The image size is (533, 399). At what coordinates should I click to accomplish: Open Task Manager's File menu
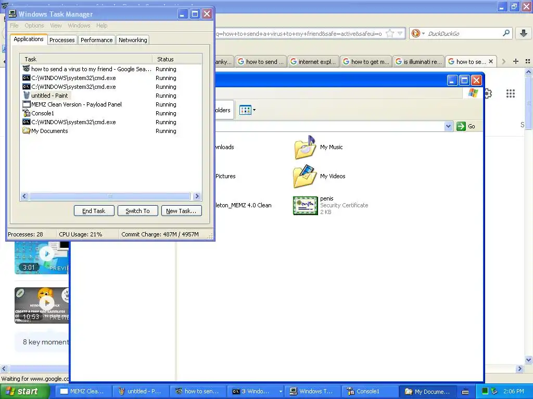(x=14, y=25)
